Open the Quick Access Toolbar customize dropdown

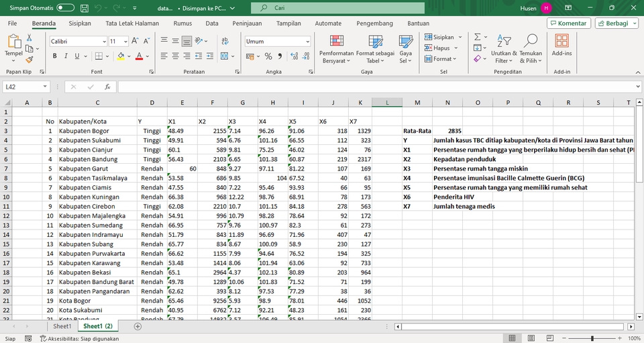pos(135,8)
